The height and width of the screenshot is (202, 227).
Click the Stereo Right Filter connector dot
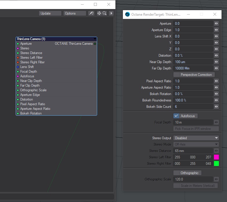18,62
